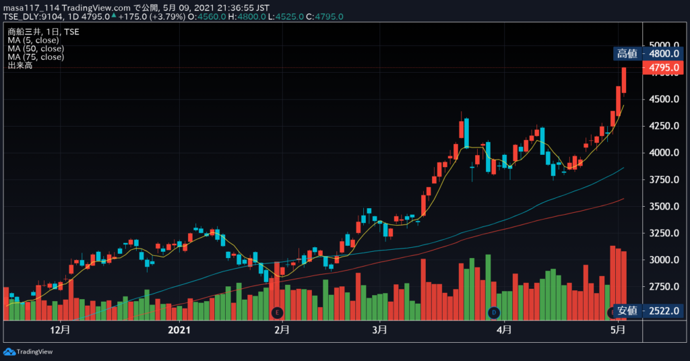Click the 4000.0 price axis label
The width and height of the screenshot is (690, 361).
tap(664, 153)
